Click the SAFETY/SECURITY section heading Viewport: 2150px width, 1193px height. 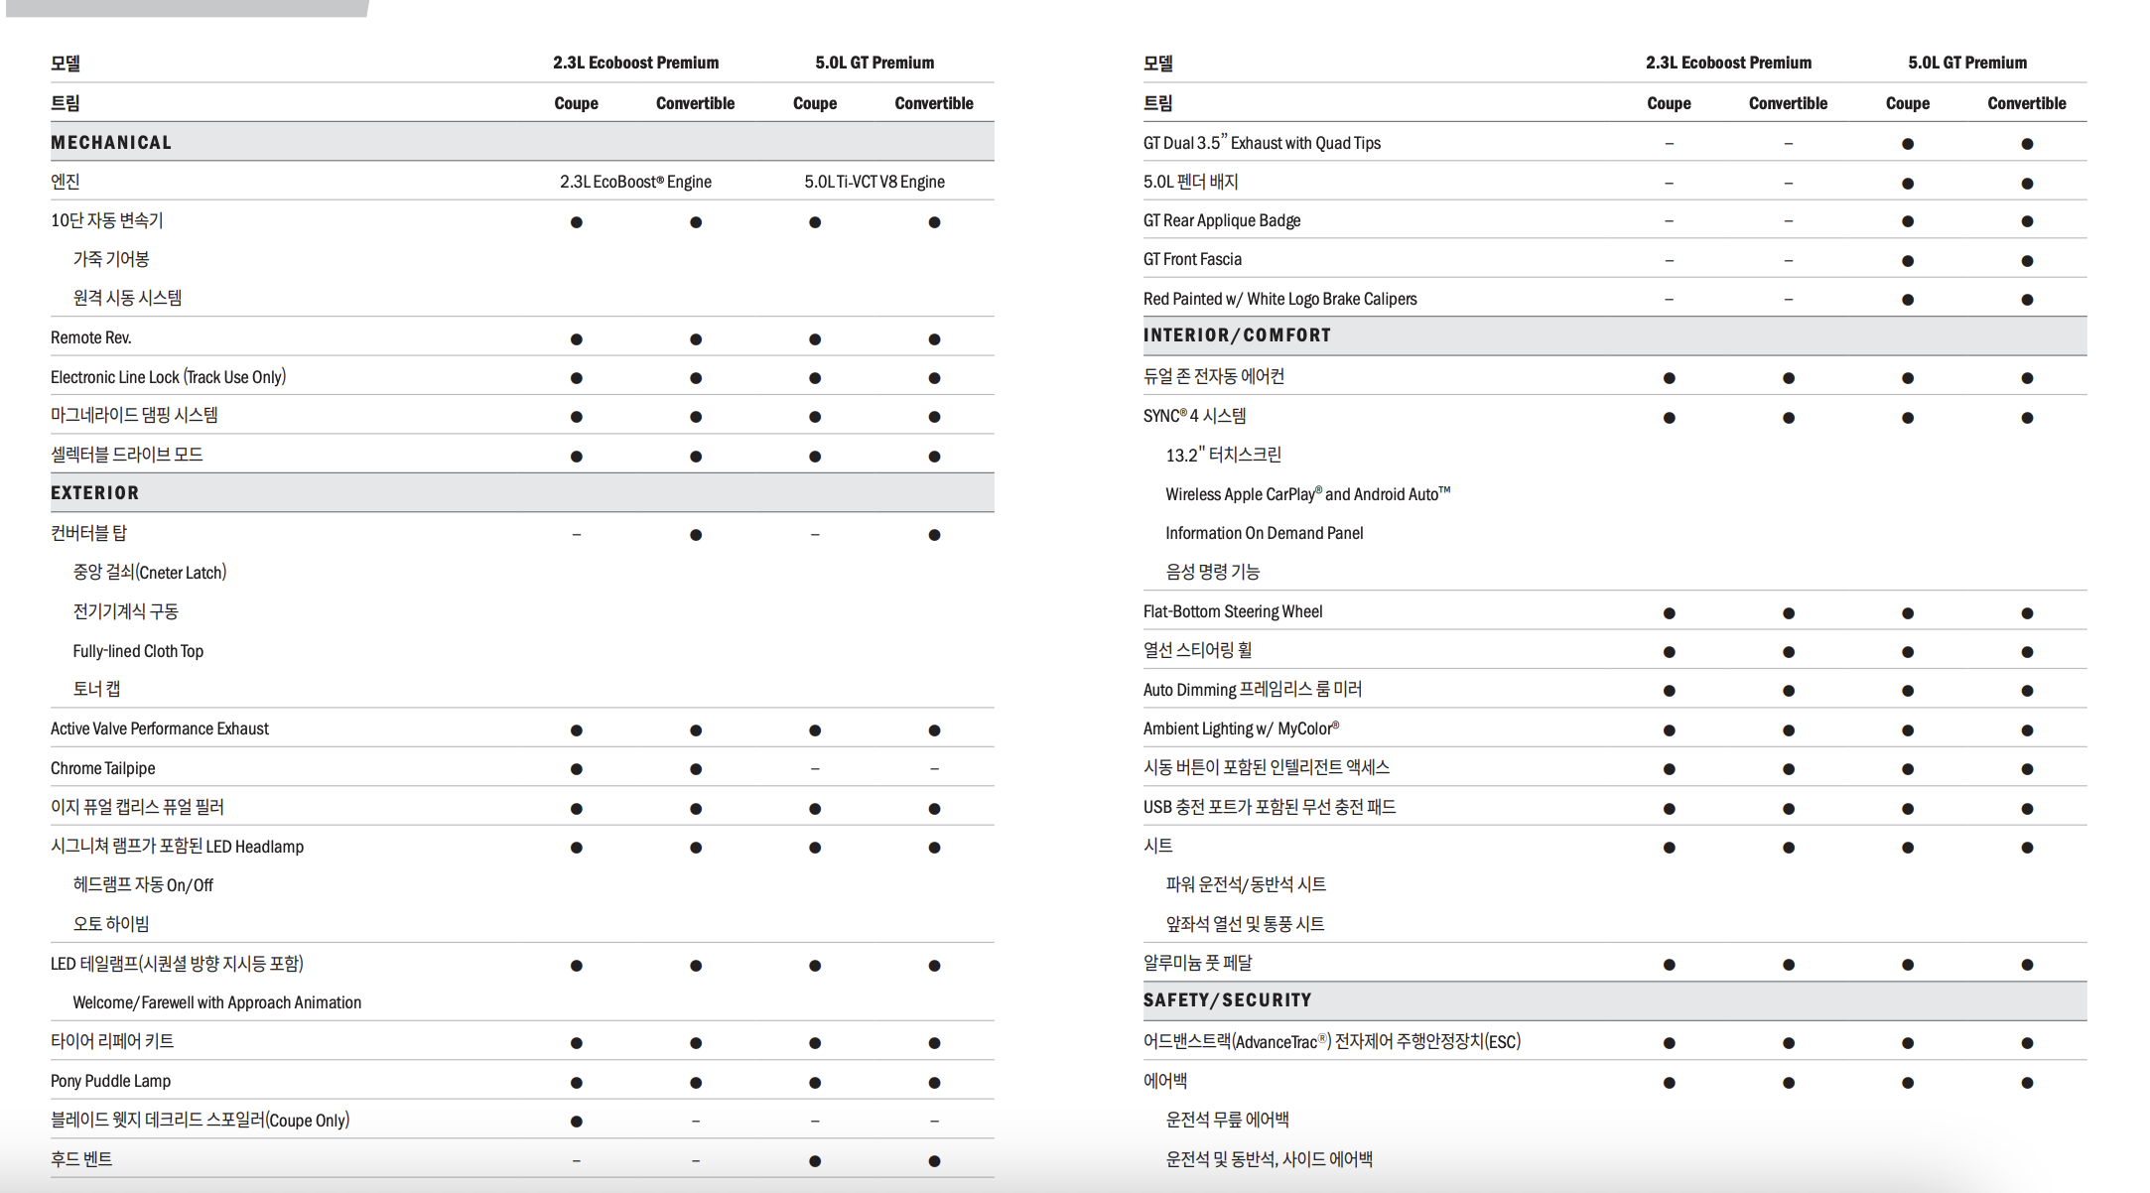(1228, 1000)
